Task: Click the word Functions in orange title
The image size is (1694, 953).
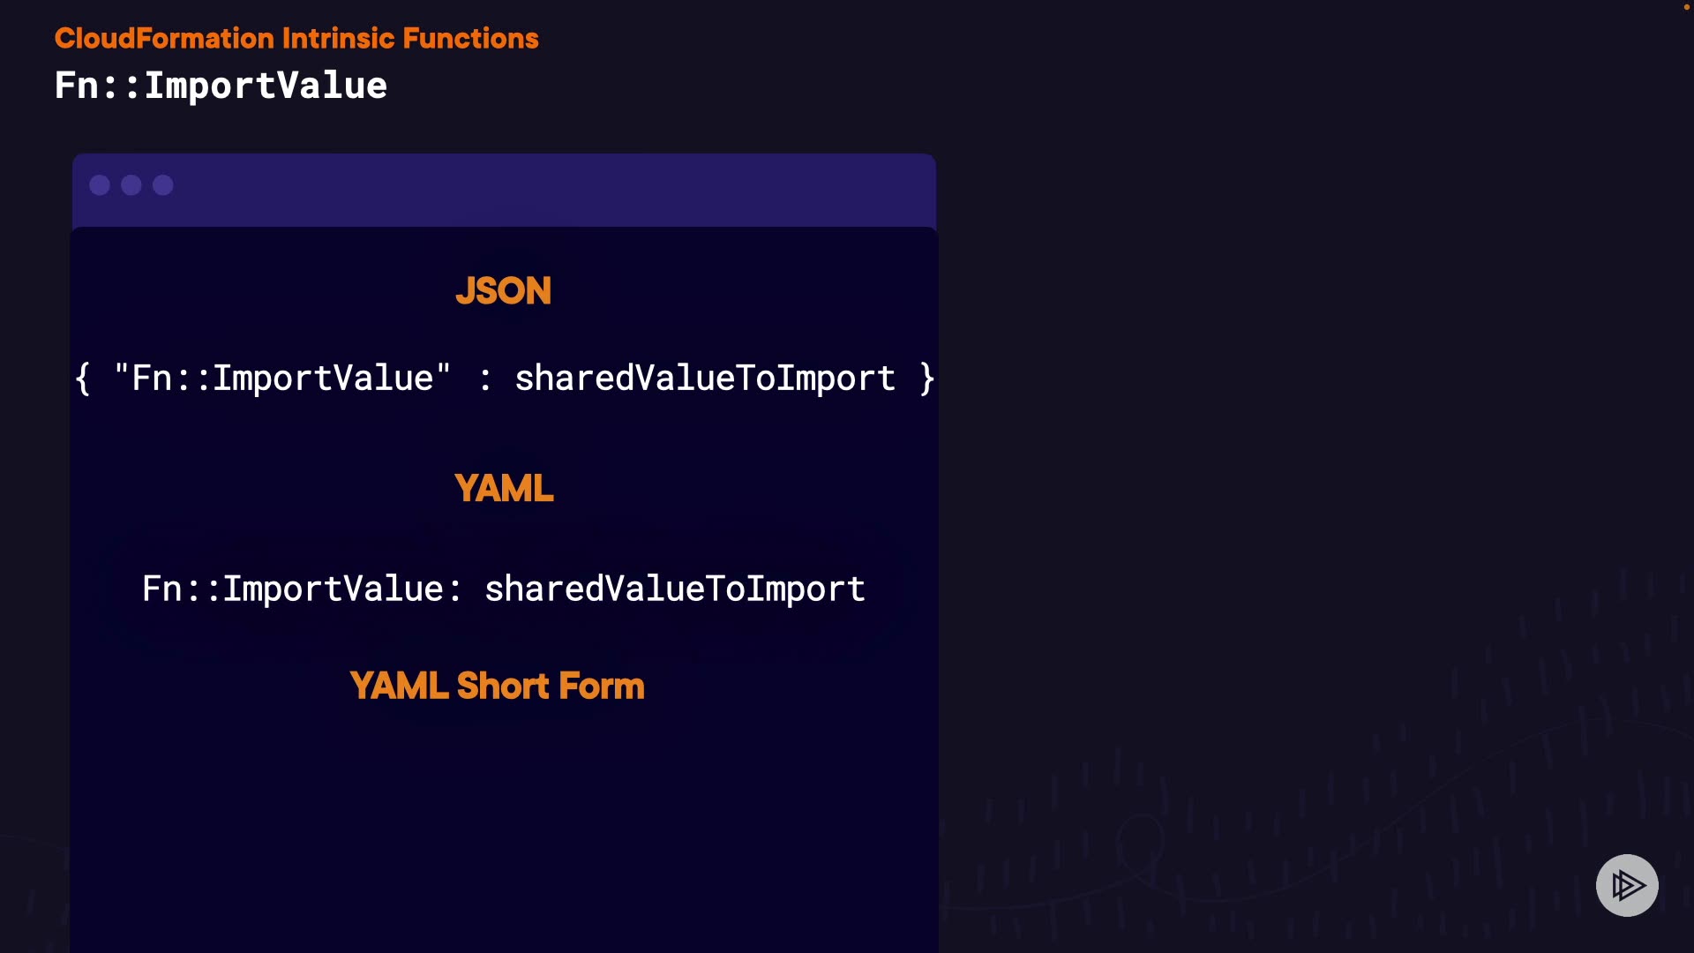Action: 470,39
